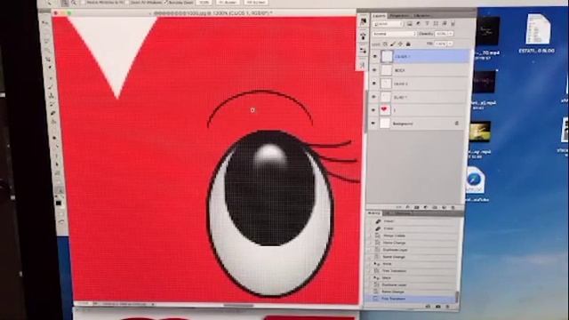Viewport: 569px width, 320px height.
Task: Click the lock transparent pixels icon
Action: (385, 44)
